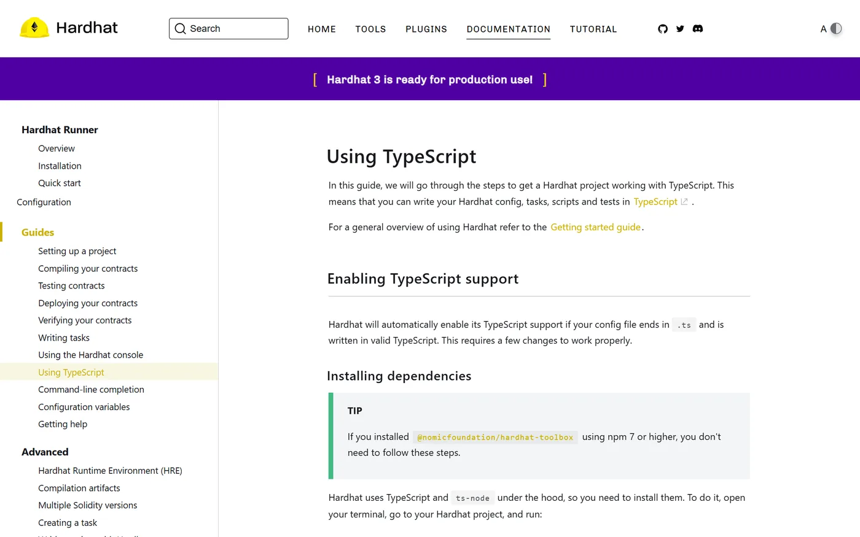Image resolution: width=860 pixels, height=537 pixels.
Task: Go to Quick start in sidebar
Action: [60, 183]
